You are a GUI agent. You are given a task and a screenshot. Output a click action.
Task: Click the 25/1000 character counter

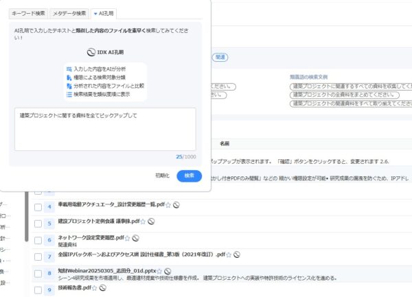186,157
